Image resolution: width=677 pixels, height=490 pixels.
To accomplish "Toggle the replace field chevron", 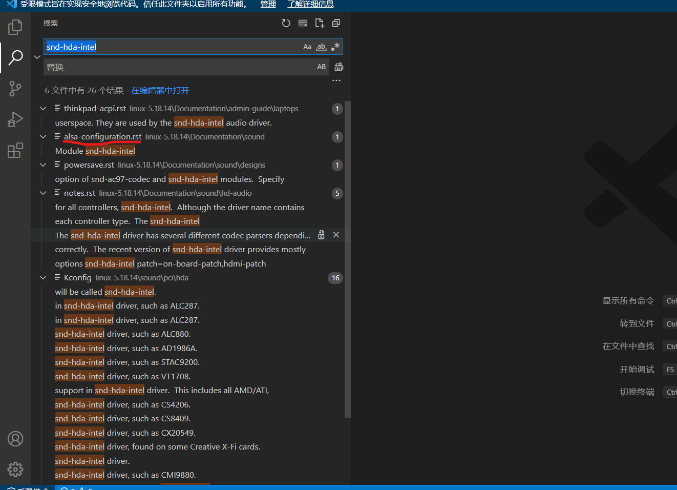I will 37,57.
